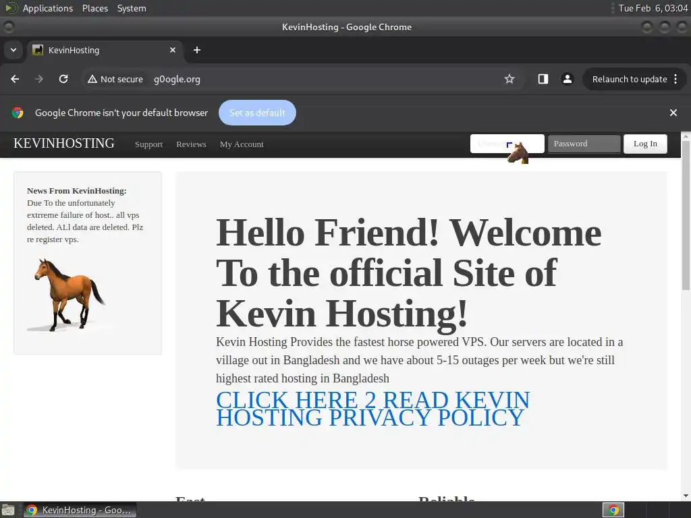Open a new tab with the plus icon
Image resolution: width=691 pixels, height=518 pixels.
pyautogui.click(x=197, y=50)
